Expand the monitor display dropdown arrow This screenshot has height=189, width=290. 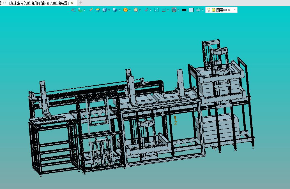178,10
